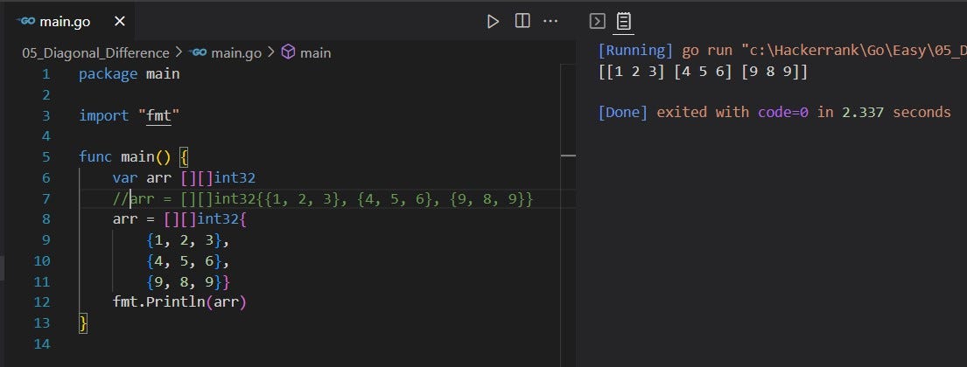
Task: Click the terminal icon in output panel
Action: coord(597,21)
